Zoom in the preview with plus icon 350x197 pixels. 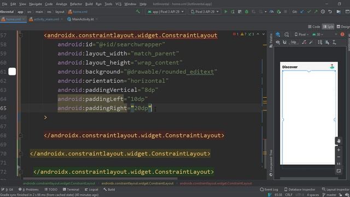coord(339,150)
